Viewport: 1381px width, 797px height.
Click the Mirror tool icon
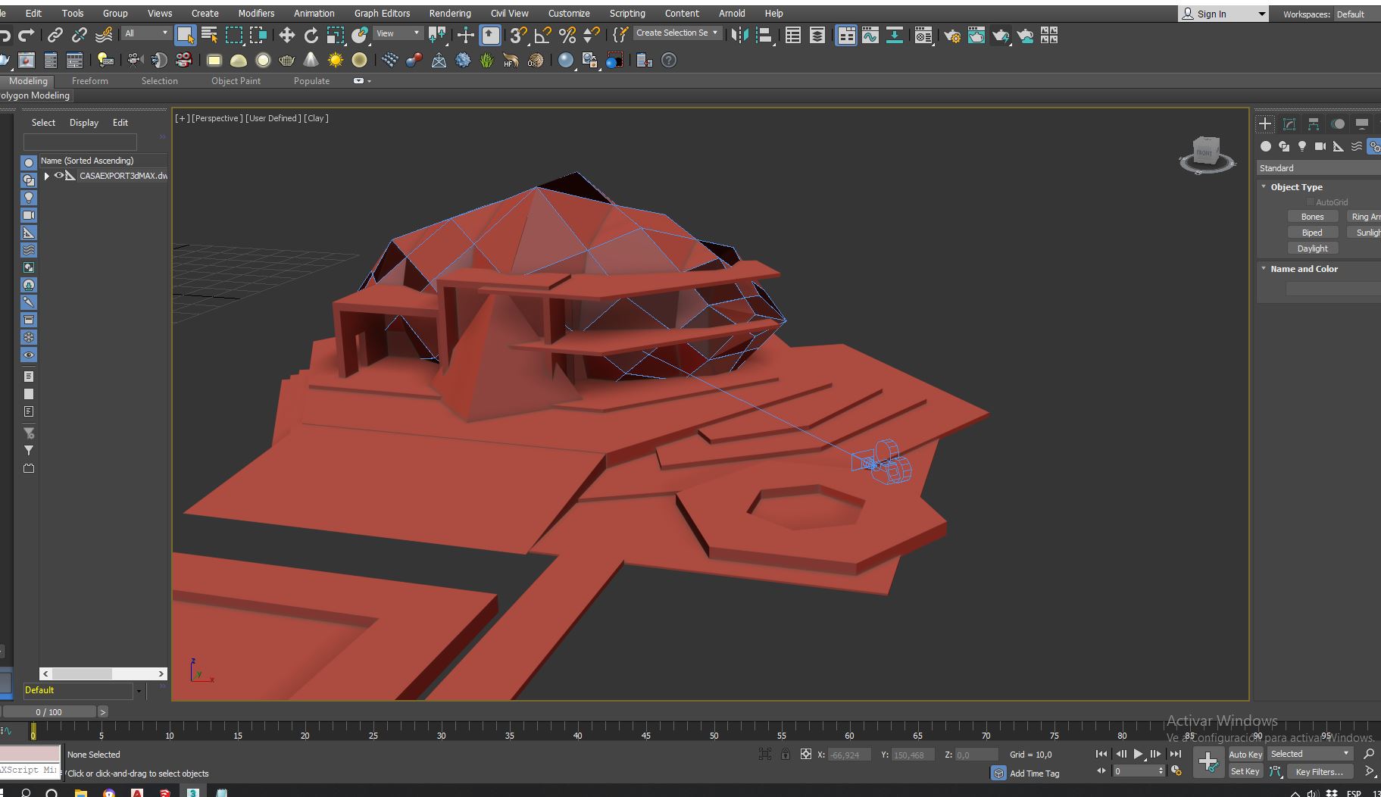(x=739, y=35)
